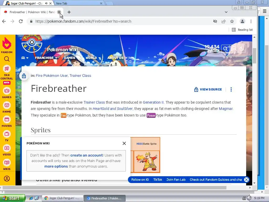Expand the World menu
The image size is (269, 202).
click(93, 58)
